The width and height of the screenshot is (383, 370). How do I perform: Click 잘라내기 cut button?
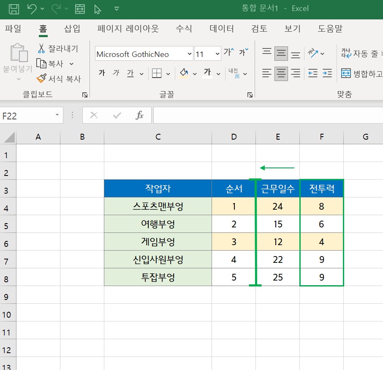point(58,49)
